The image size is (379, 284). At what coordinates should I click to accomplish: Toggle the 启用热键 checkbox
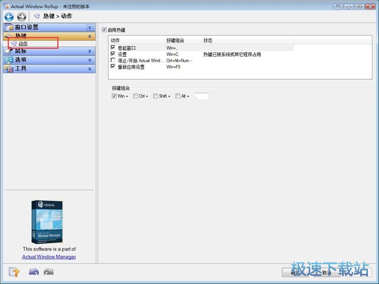[105, 30]
